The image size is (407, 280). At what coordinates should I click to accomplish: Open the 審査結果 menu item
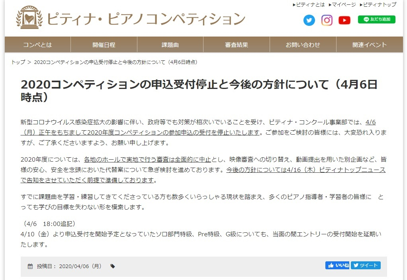(x=237, y=45)
